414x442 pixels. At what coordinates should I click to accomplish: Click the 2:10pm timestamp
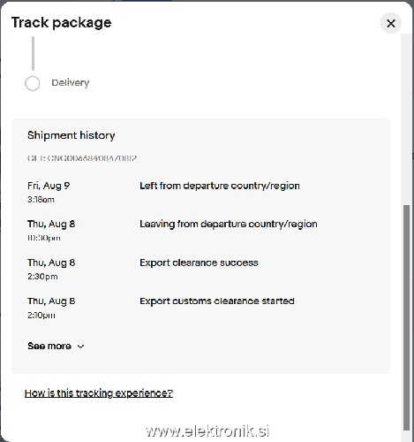coord(41,316)
